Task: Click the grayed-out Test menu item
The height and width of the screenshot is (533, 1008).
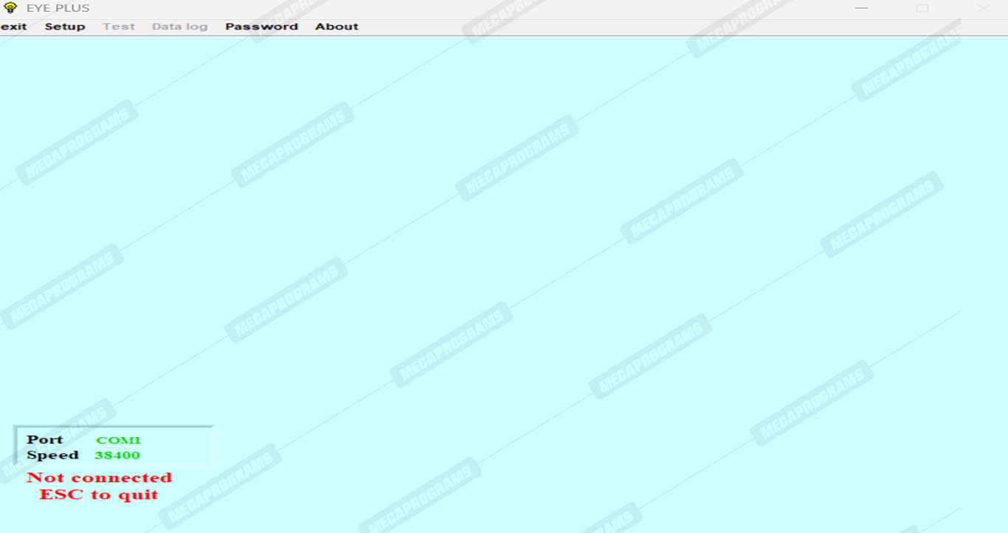Action: pyautogui.click(x=119, y=27)
